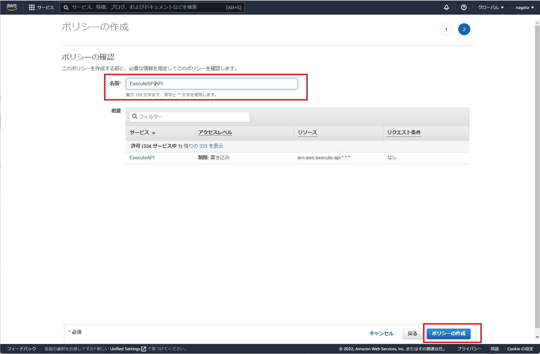
Task: Click the notifications bell icon
Action: pos(446,7)
